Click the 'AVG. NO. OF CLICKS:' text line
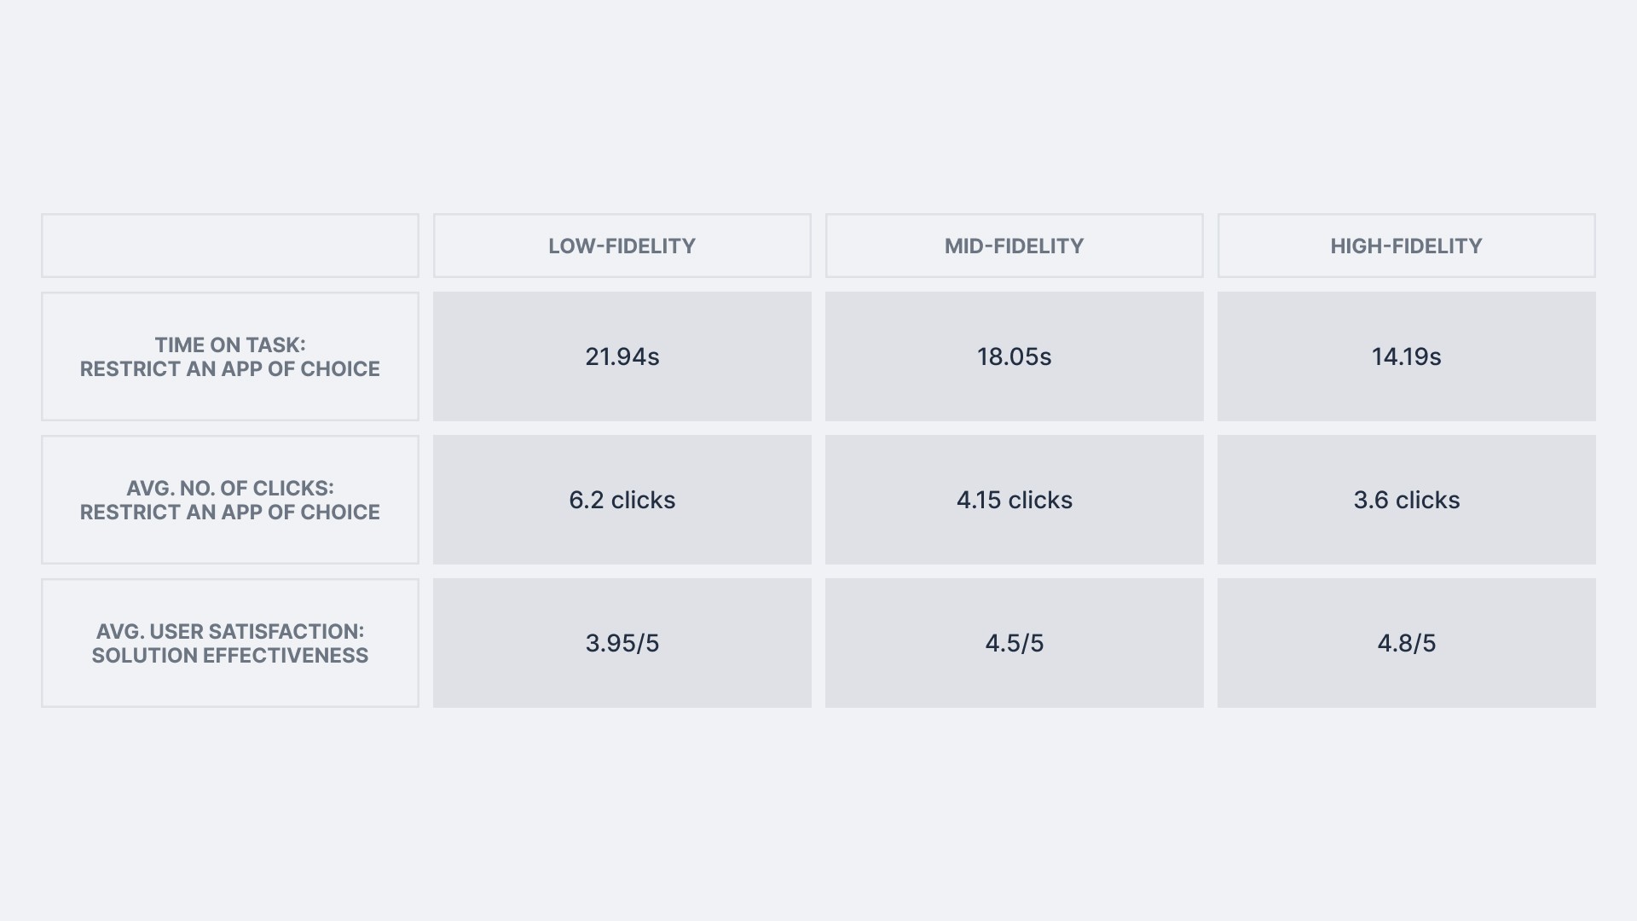Image resolution: width=1637 pixels, height=921 pixels. coord(230,489)
